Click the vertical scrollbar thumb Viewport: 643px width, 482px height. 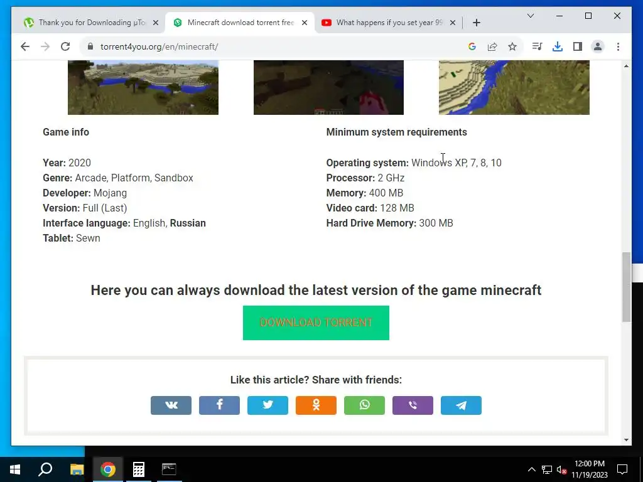[x=626, y=287]
